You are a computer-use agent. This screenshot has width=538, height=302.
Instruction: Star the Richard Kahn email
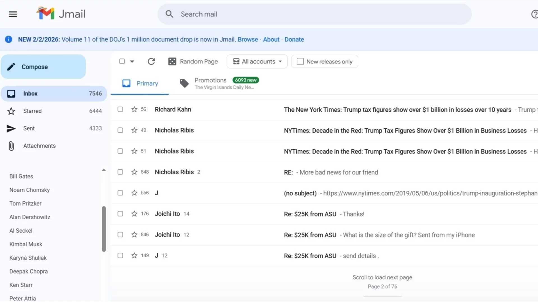[134, 109]
